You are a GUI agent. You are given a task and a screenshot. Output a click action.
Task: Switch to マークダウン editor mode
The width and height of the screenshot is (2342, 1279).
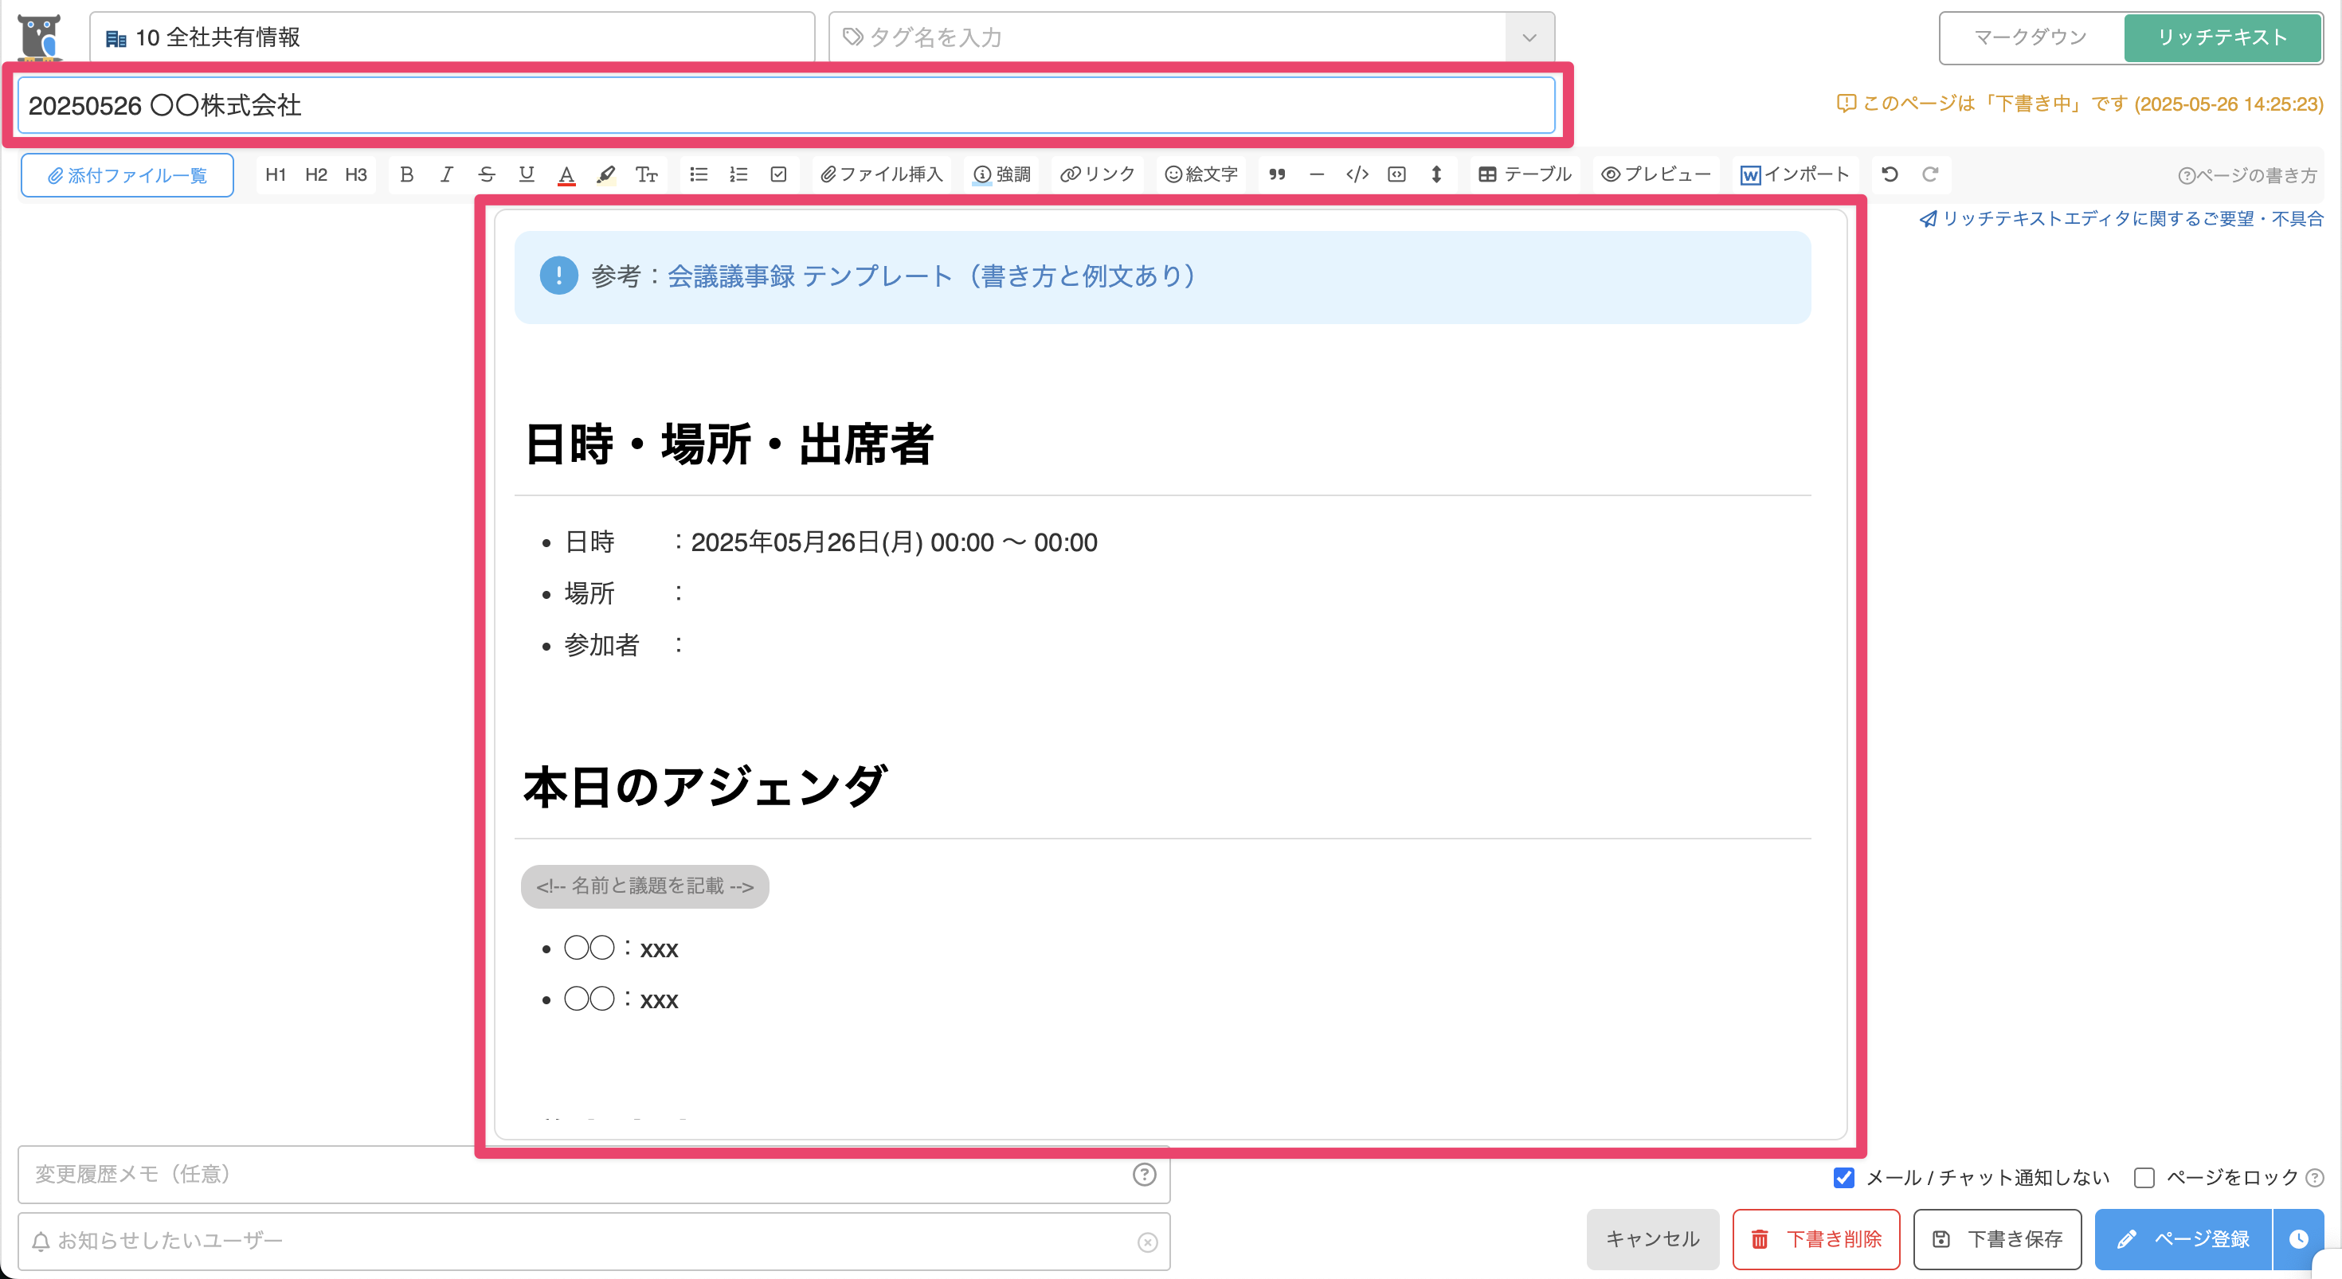point(2031,37)
